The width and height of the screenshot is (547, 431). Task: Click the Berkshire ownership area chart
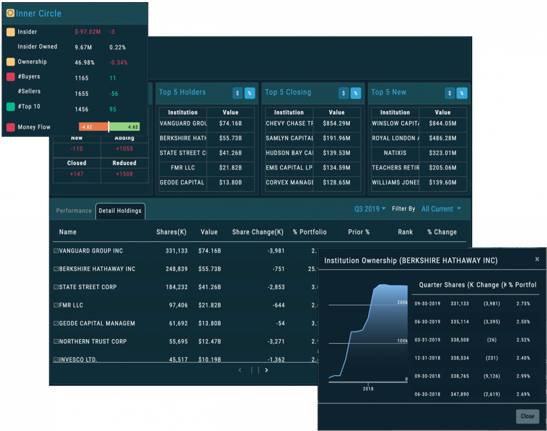point(368,333)
